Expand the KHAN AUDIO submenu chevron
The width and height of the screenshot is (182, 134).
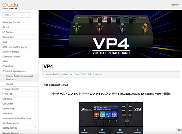[36, 128]
